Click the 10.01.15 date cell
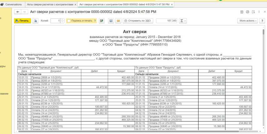Image resolution: width=267 pixels, height=134 pixels. (x=24, y=78)
